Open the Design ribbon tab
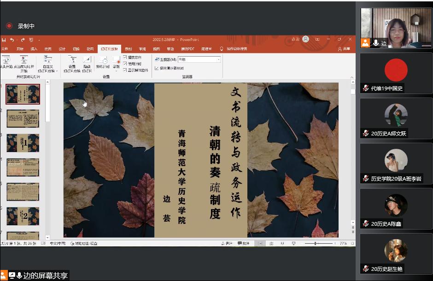Viewport: 433px width, 281px height. click(x=62, y=49)
